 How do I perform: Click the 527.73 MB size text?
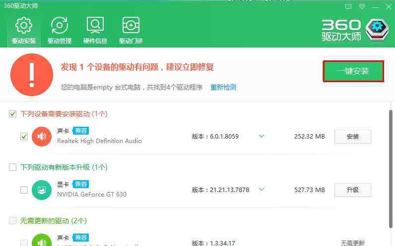pos(309,190)
